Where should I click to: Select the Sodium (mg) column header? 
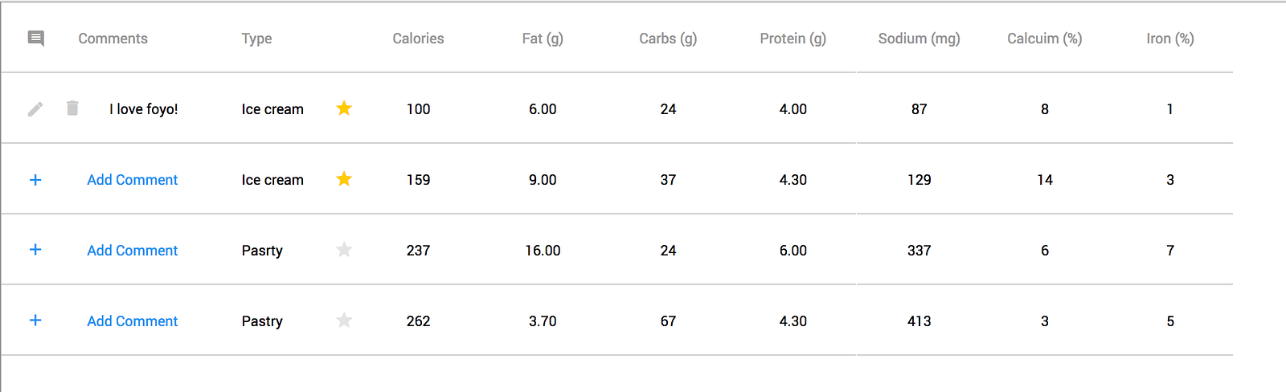(919, 39)
